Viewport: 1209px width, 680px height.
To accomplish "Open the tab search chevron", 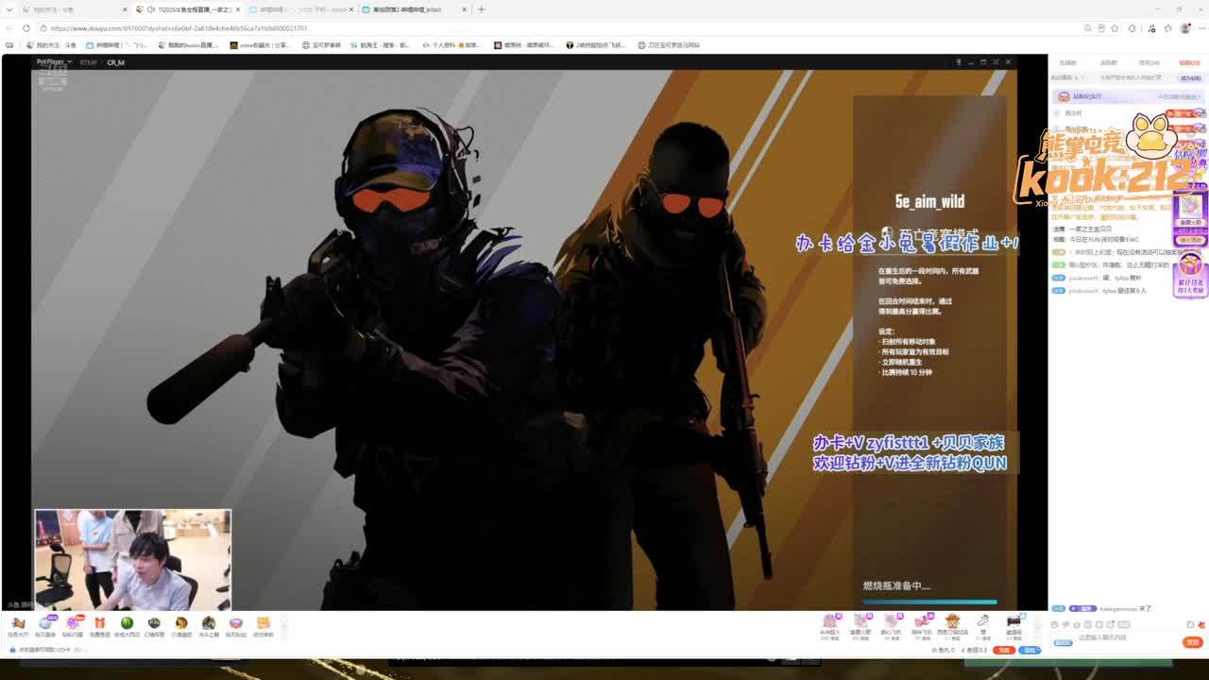I will pos(9,9).
